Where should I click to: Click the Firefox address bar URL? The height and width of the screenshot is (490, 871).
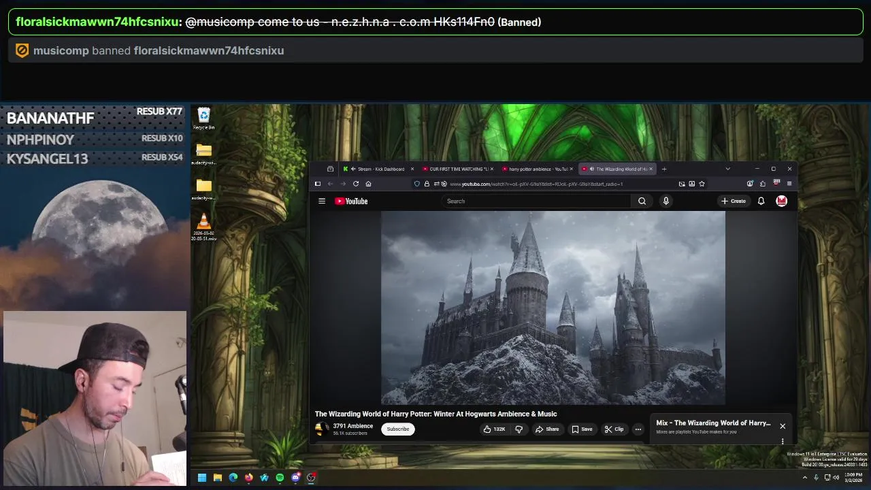(536, 184)
